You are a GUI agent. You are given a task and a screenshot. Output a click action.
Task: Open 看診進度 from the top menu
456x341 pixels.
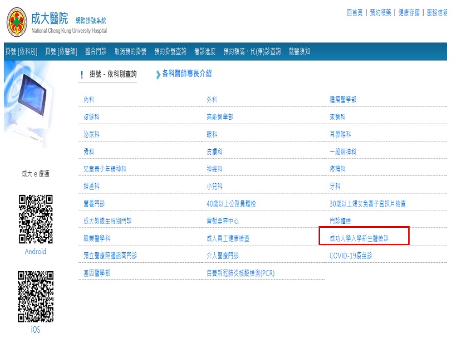[205, 52]
